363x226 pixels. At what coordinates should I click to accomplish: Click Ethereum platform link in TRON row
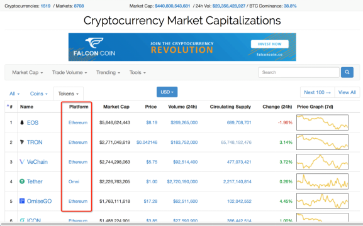(78, 142)
